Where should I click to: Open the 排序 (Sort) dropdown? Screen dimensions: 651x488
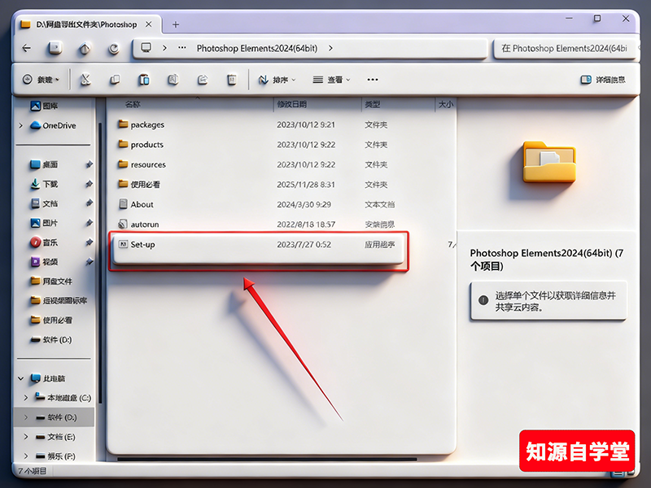coord(277,80)
